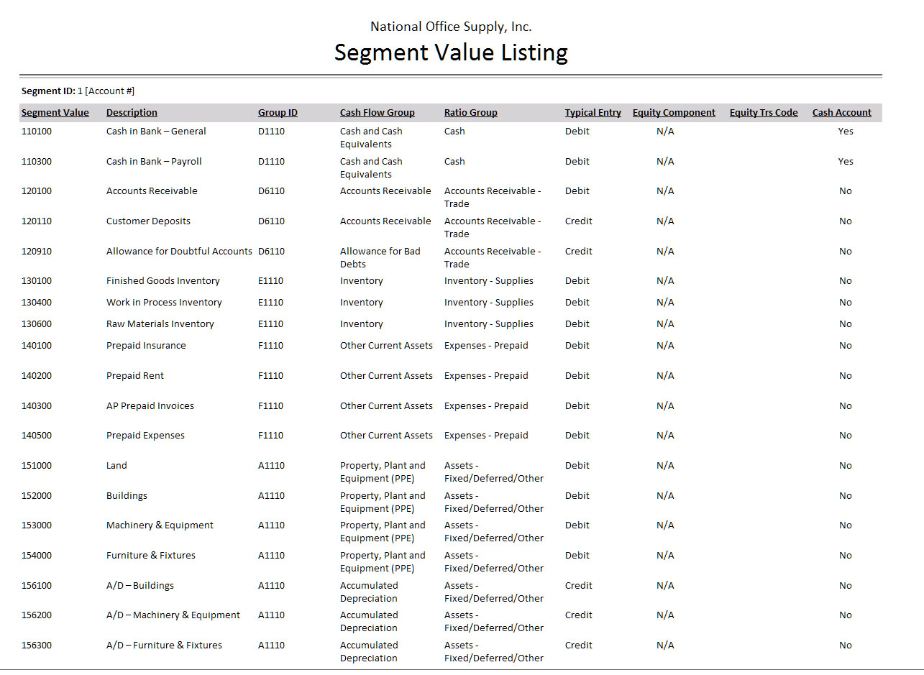Click the Cash Account column header

point(841,113)
